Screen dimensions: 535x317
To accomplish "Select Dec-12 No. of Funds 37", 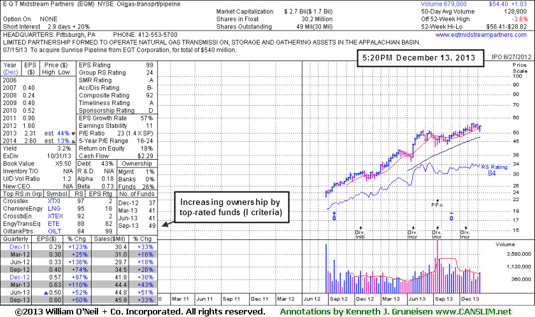I will [137, 203].
